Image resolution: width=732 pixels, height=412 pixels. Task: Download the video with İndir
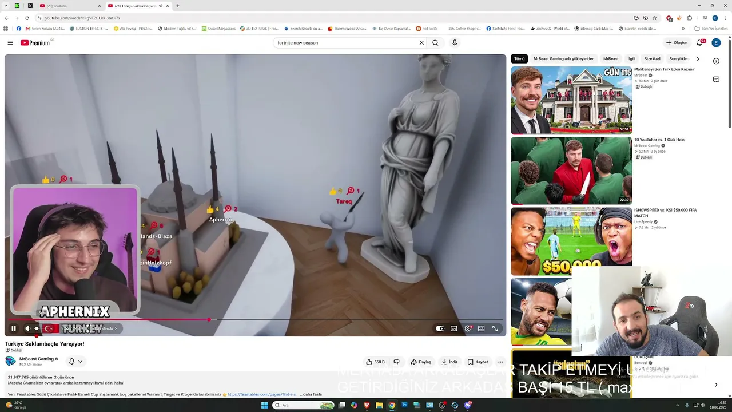[449, 362]
